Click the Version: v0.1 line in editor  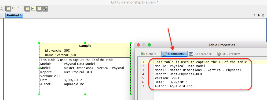point(167,78)
